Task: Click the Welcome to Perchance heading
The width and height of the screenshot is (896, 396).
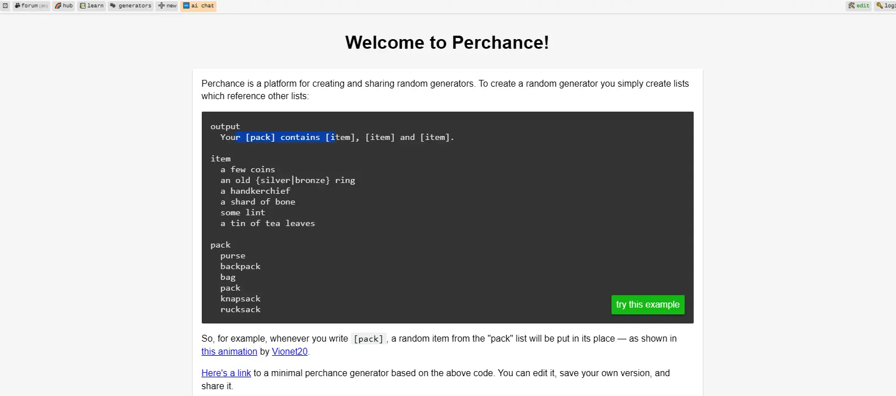Action: (x=447, y=42)
